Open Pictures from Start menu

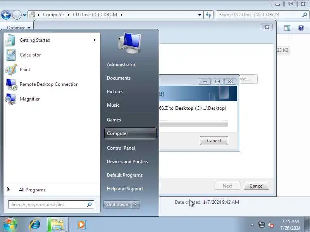click(115, 92)
